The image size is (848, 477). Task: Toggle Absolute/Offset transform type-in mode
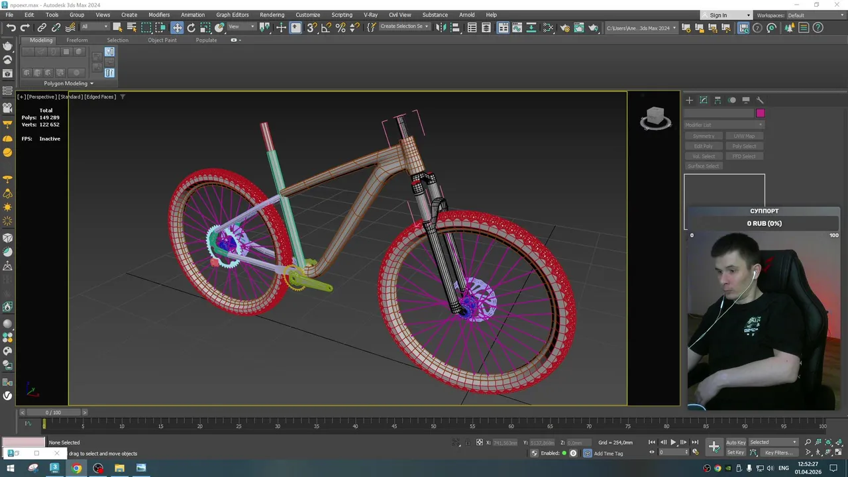pyautogui.click(x=480, y=442)
